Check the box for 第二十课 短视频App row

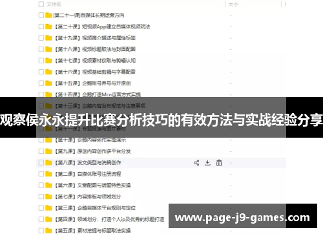(x=41, y=27)
